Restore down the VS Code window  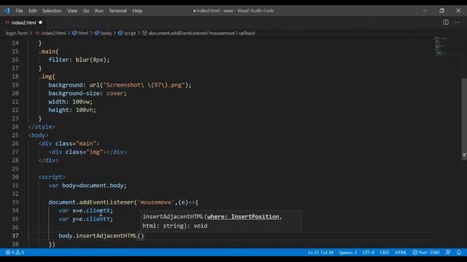441,11
